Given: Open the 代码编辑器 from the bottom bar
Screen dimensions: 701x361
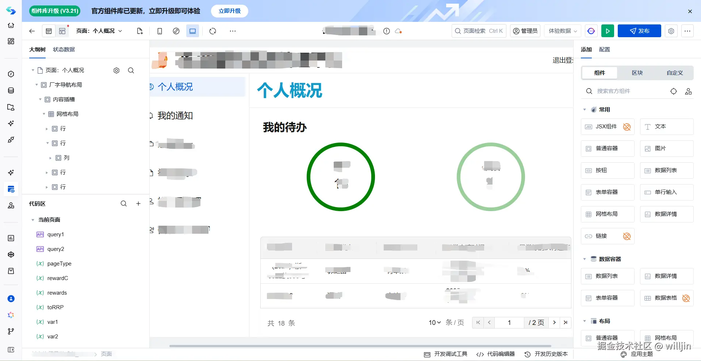Looking at the screenshot, I should [x=495, y=354].
